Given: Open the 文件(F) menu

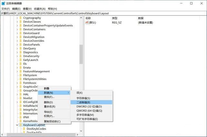Looking at the screenshot, I should (x=5, y=8).
